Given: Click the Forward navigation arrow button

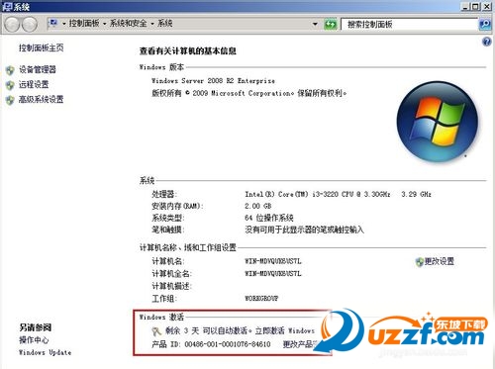Looking at the screenshot, I should (x=30, y=24).
